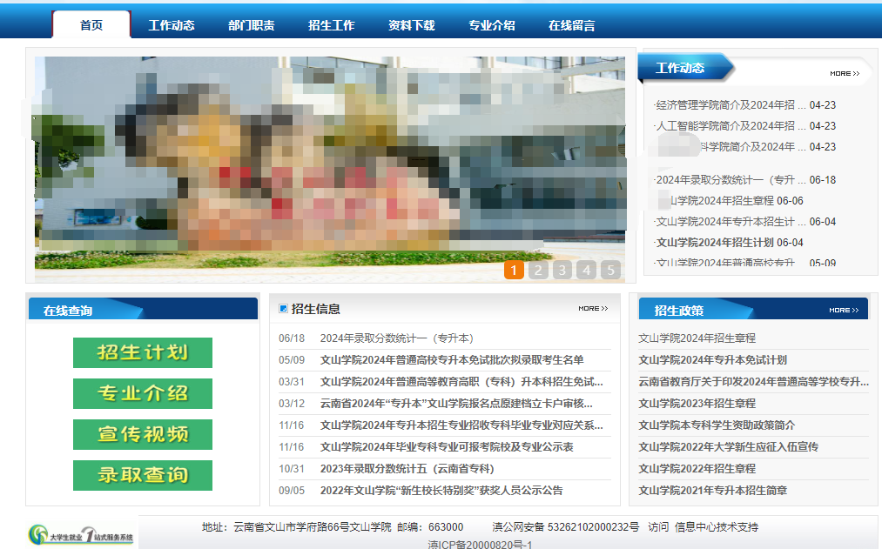The height and width of the screenshot is (549, 882).
Task: Click the green 招生计划 button
Action: (x=143, y=353)
